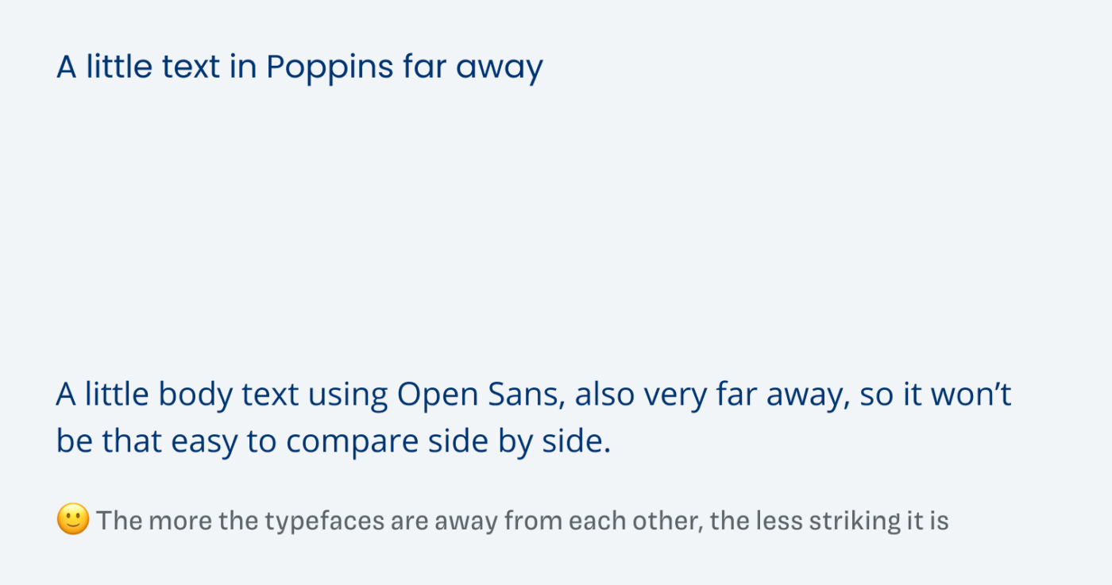Click the word "Poppins" in the heading
The height and width of the screenshot is (585, 1112).
pos(330,67)
